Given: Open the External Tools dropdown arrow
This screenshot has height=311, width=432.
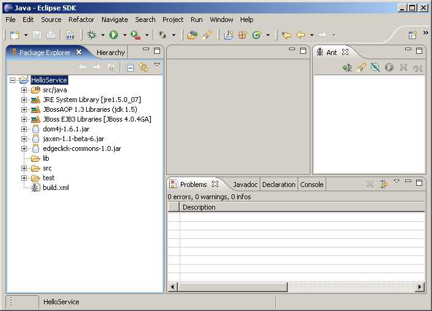Looking at the screenshot, I should coord(147,35).
